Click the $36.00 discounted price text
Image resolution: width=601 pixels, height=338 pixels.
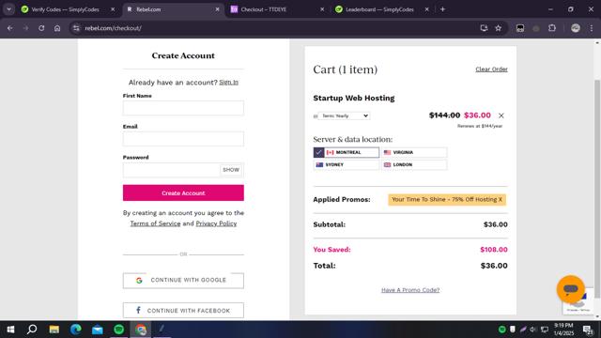(477, 115)
